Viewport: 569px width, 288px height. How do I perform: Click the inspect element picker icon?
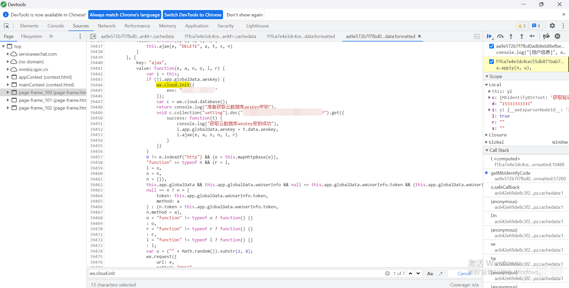6,26
